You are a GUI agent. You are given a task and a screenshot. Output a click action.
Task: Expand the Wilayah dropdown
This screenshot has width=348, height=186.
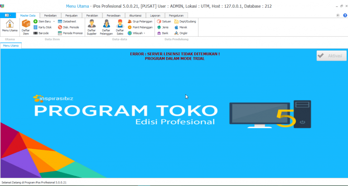click(144, 33)
